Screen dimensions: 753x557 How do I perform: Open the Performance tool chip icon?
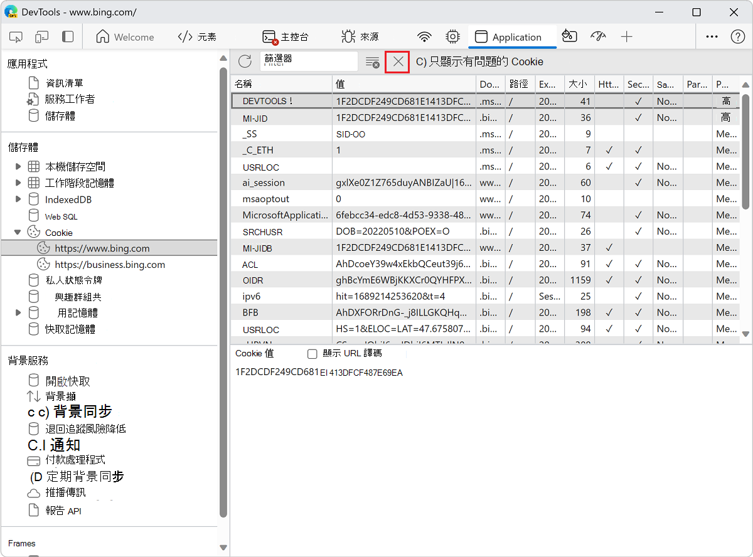(x=452, y=37)
